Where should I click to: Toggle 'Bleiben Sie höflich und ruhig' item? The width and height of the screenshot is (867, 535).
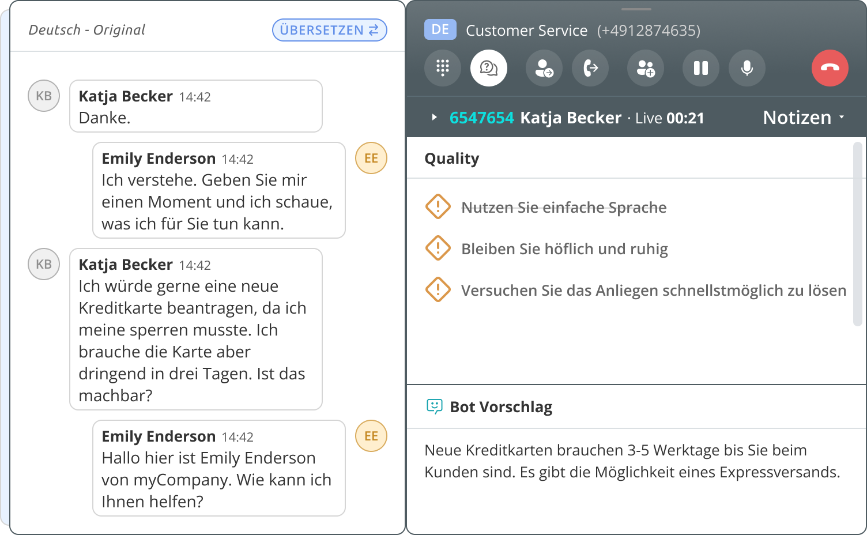pyautogui.click(x=564, y=249)
